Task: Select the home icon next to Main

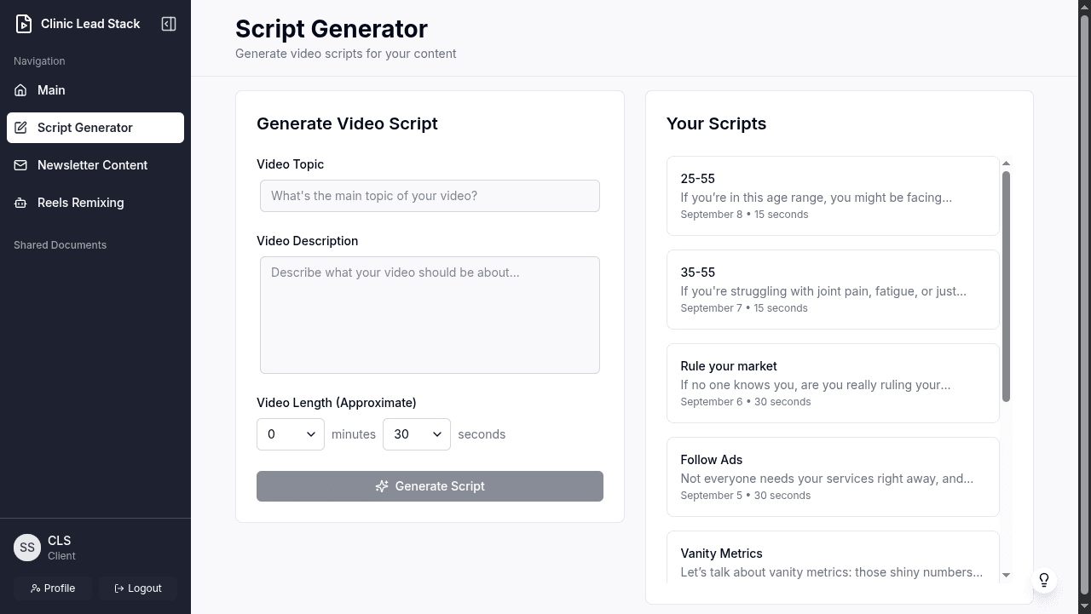Action: [x=20, y=90]
